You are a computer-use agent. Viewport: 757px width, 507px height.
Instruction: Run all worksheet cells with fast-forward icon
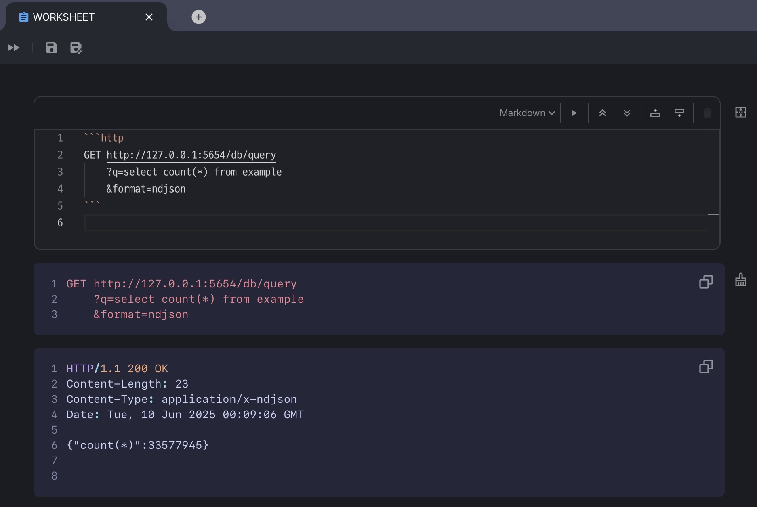pyautogui.click(x=13, y=48)
